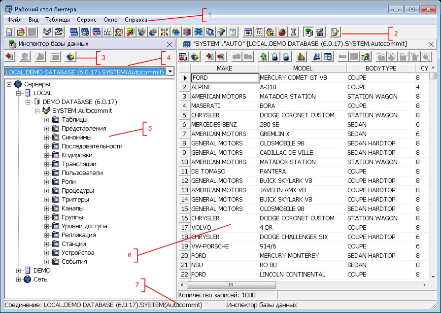This screenshot has width=441, height=313.
Task: Toggle the Database Inspector tree icon in main toolbar
Action: [308, 32]
